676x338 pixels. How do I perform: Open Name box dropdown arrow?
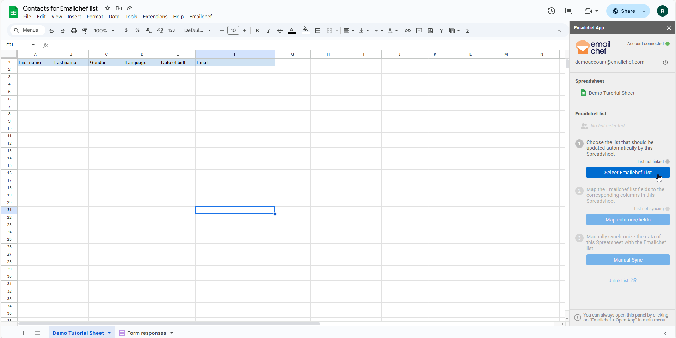coord(33,45)
